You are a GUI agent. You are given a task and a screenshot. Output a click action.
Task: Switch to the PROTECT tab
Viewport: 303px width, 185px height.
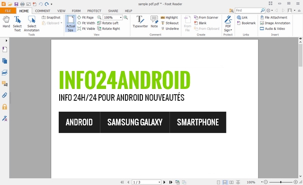pos(94,11)
